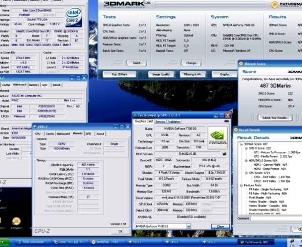This screenshot has height=247, width=302.
Task: Click the TechPowerUp GPU-Z title bar icon
Action: (135, 115)
